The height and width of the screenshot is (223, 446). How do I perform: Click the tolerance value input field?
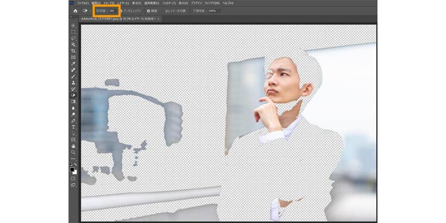coord(112,11)
